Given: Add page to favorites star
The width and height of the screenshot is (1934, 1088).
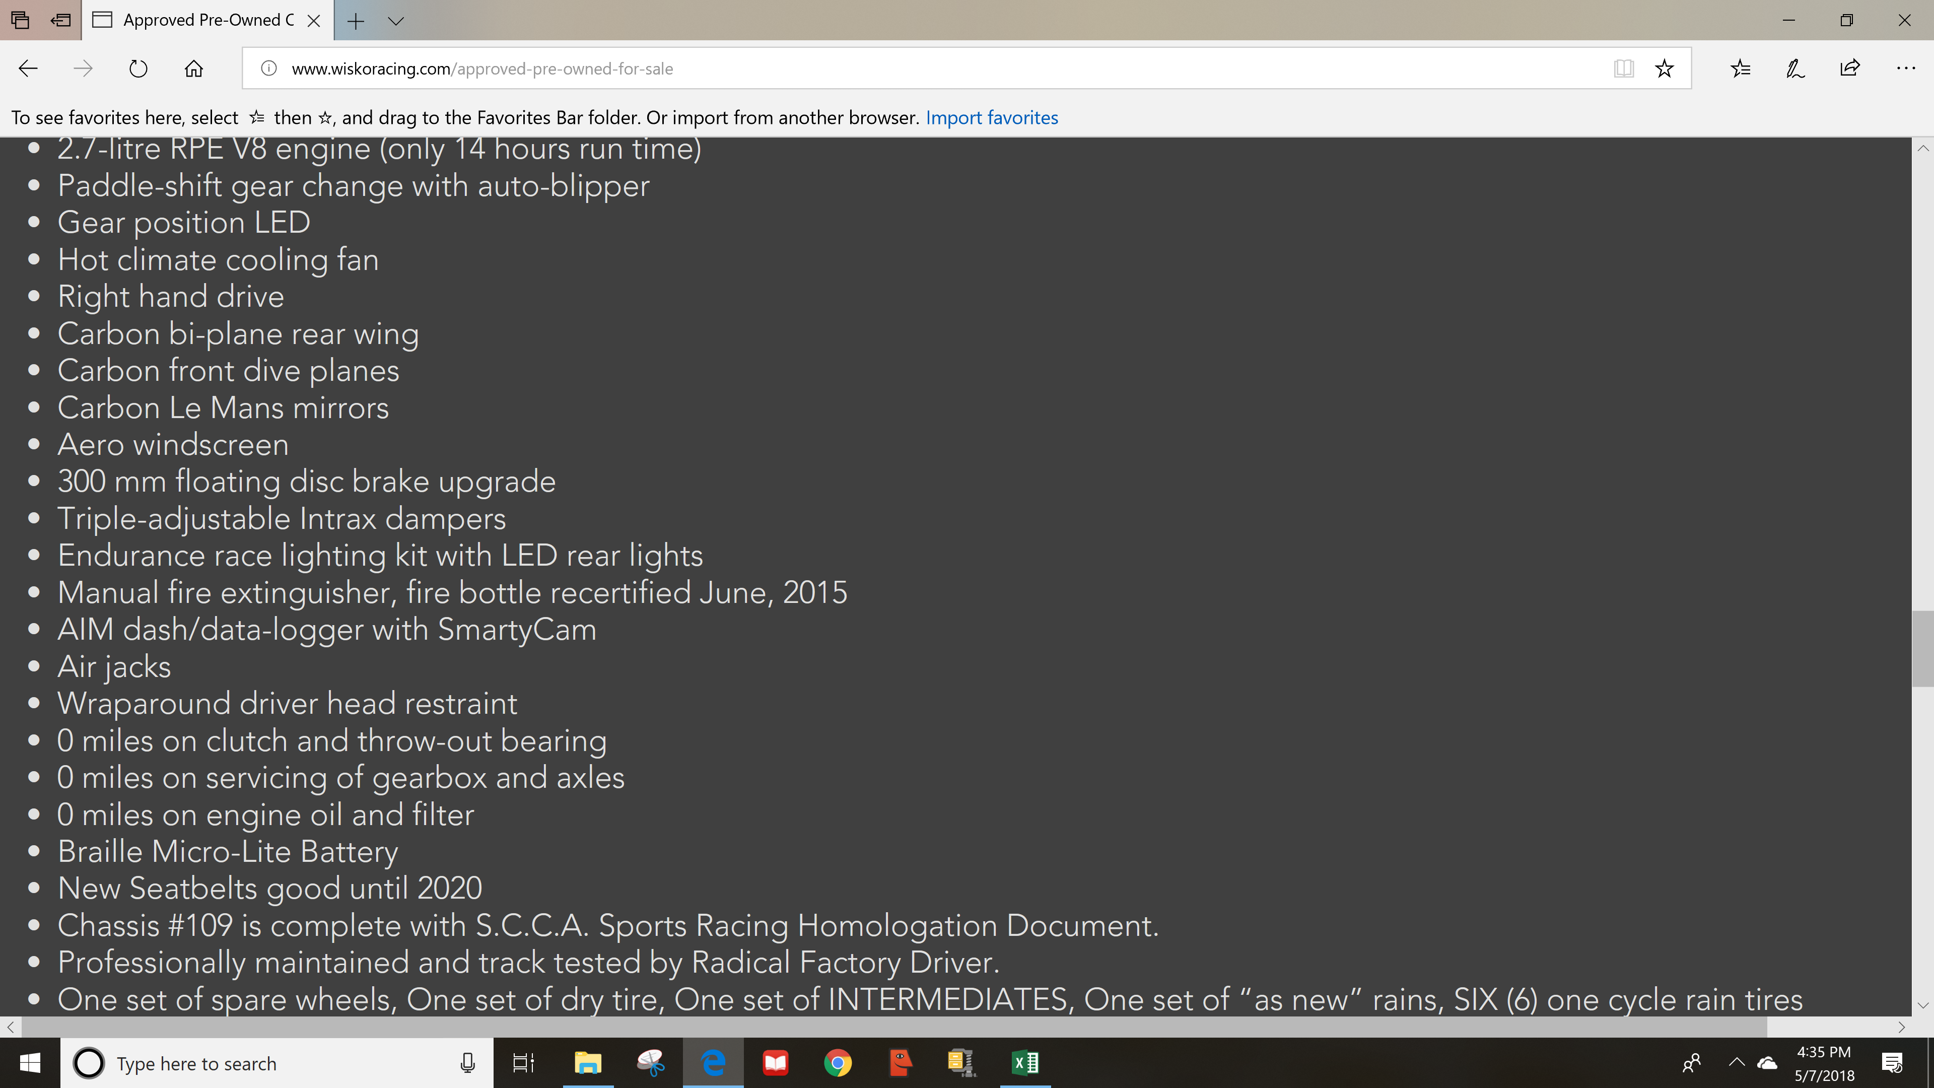Looking at the screenshot, I should [1665, 69].
